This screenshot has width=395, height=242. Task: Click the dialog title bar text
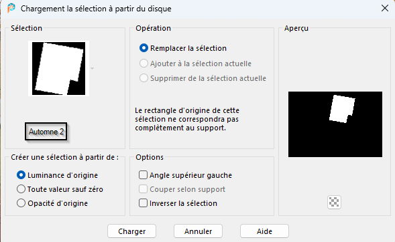(96, 9)
